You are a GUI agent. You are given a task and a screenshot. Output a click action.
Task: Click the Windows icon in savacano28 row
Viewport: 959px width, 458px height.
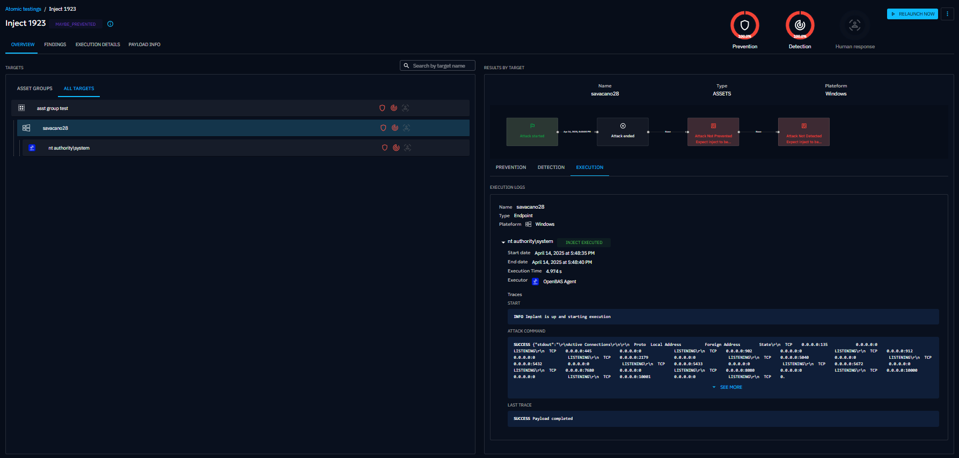click(x=26, y=128)
